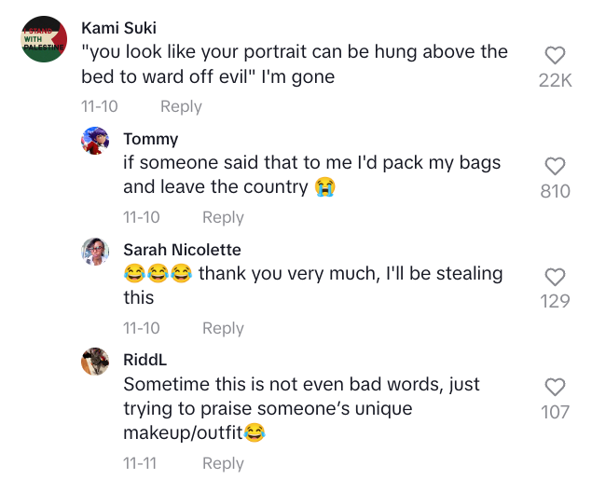This screenshot has height=479, width=592.
Task: Click Kami Suki's portrait quote comment text
Action: click(x=294, y=64)
